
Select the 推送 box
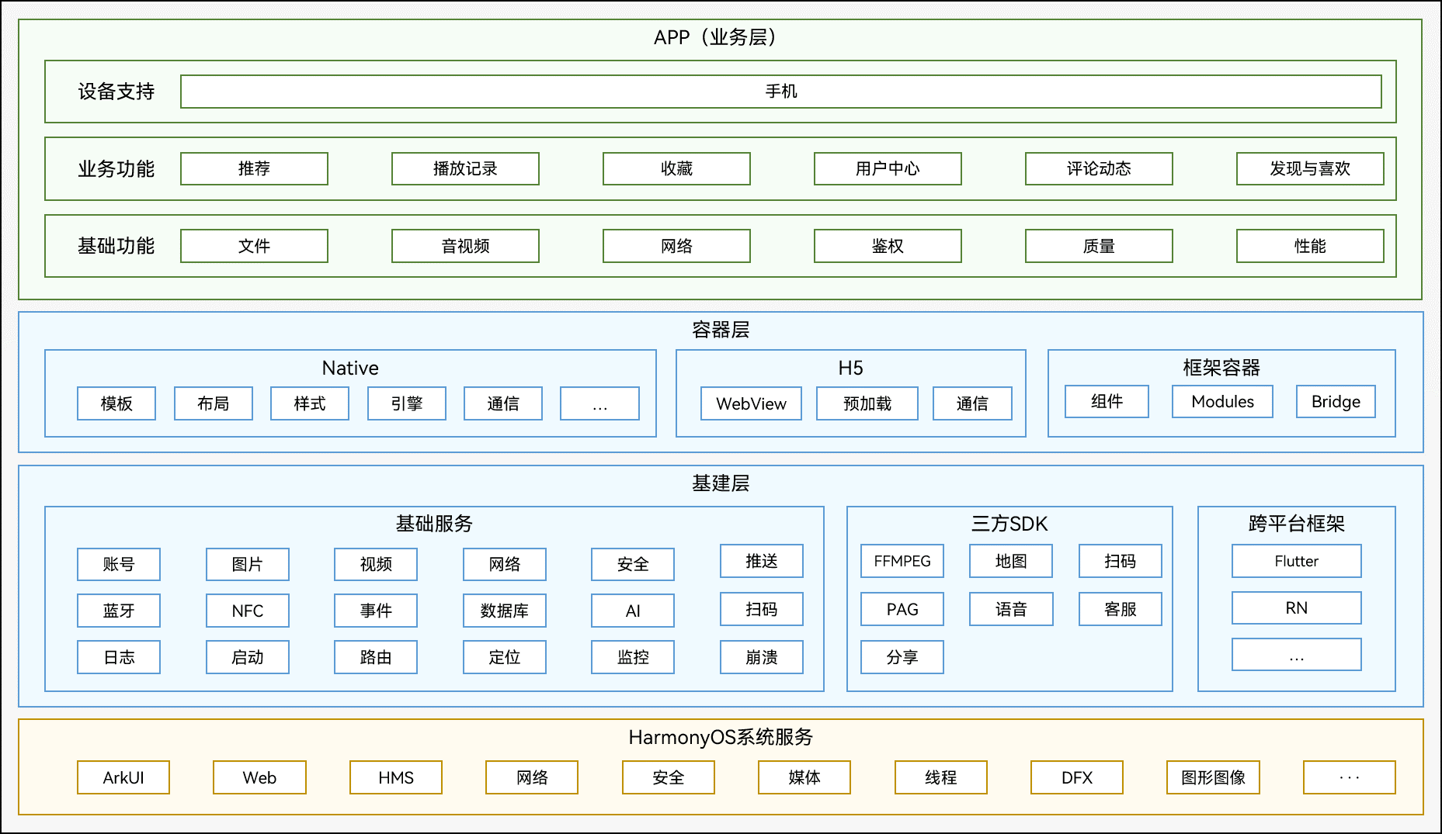click(x=762, y=561)
